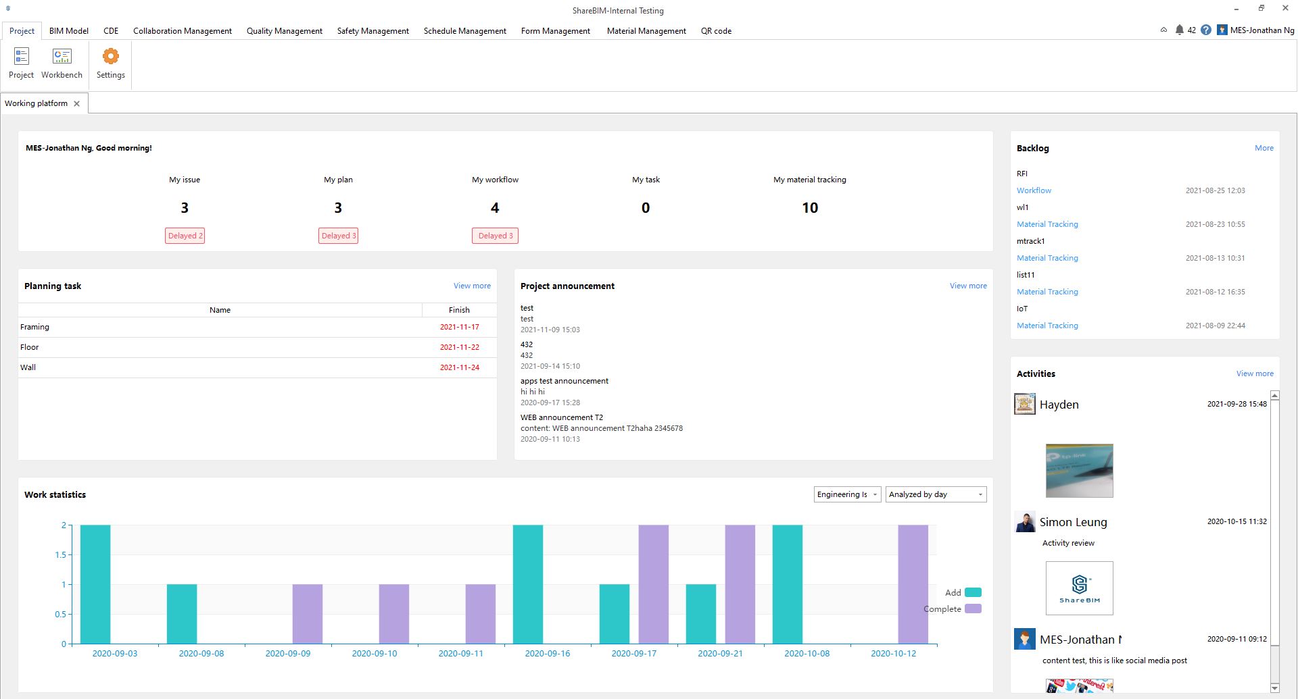1298x699 pixels.
Task: Open the blue Help question icon
Action: (x=1206, y=30)
